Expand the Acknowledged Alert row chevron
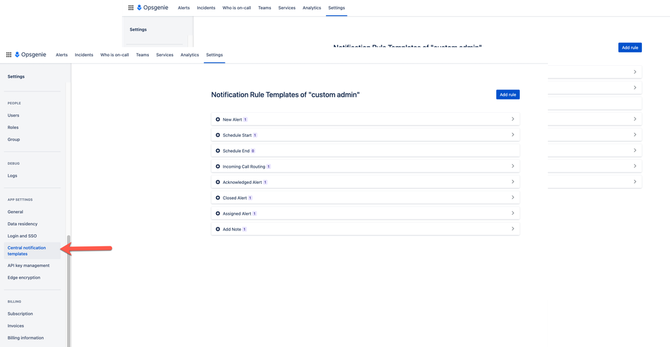670x347 pixels. pyautogui.click(x=513, y=181)
